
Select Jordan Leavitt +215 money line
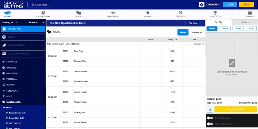(173, 92)
